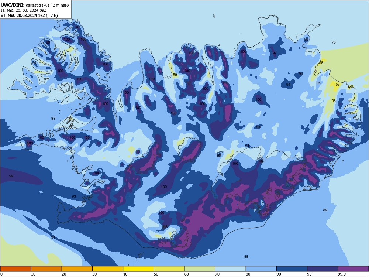Click the "78" humidity value on the map
The height and width of the screenshot is (277, 369).
pos(334,42)
